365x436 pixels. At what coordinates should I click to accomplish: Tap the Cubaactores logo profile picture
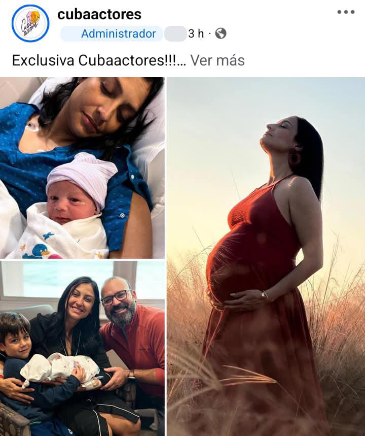(30, 23)
